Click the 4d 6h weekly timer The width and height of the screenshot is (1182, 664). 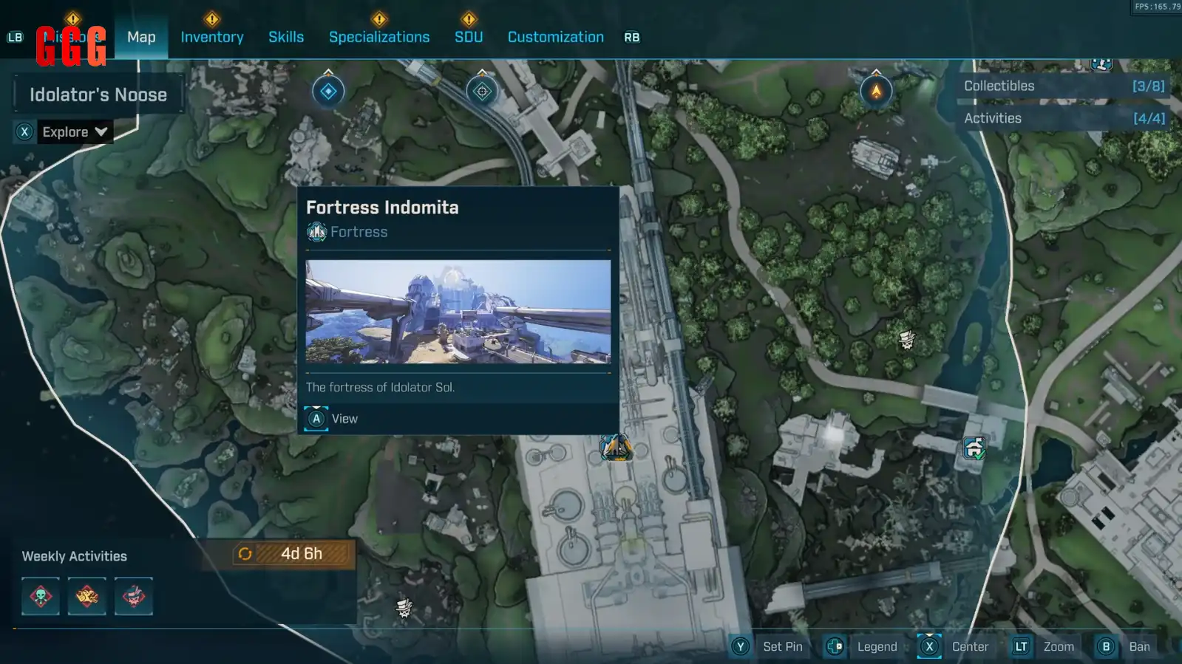click(x=302, y=553)
